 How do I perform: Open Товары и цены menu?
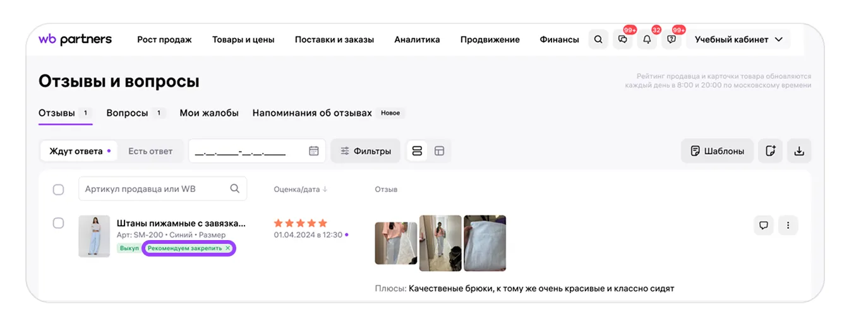(243, 39)
